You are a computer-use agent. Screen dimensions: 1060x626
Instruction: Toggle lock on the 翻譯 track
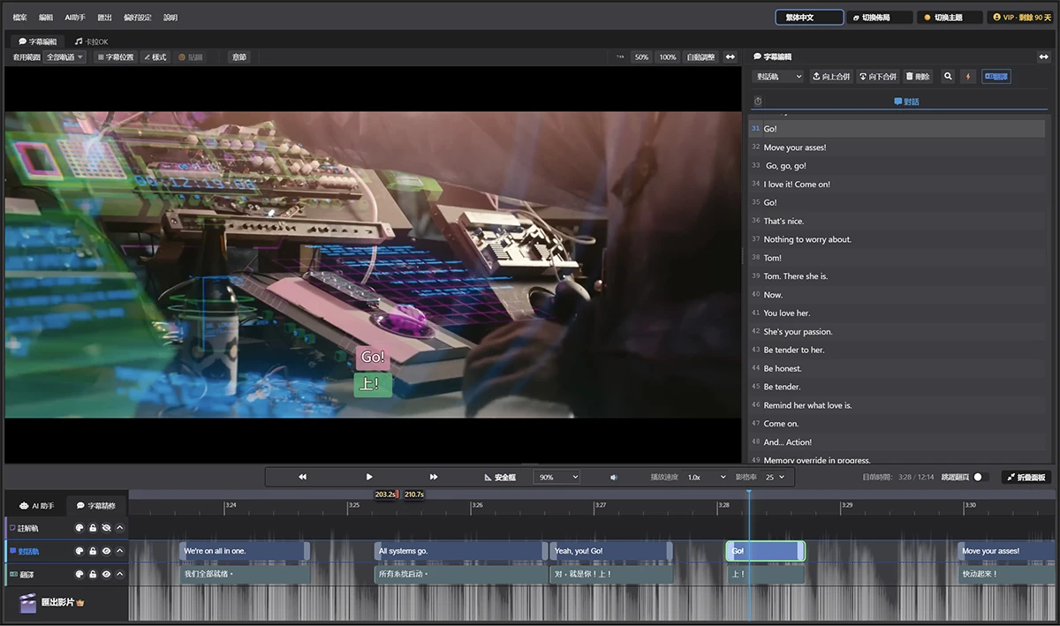point(93,575)
